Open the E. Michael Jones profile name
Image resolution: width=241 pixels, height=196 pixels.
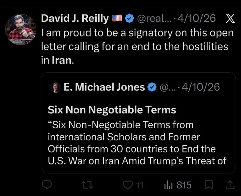(x=104, y=87)
